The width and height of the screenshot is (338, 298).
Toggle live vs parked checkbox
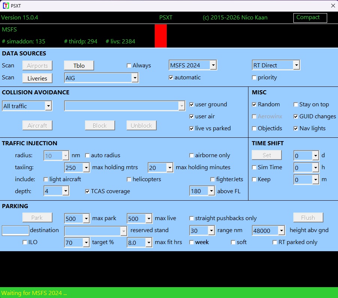pos(191,128)
